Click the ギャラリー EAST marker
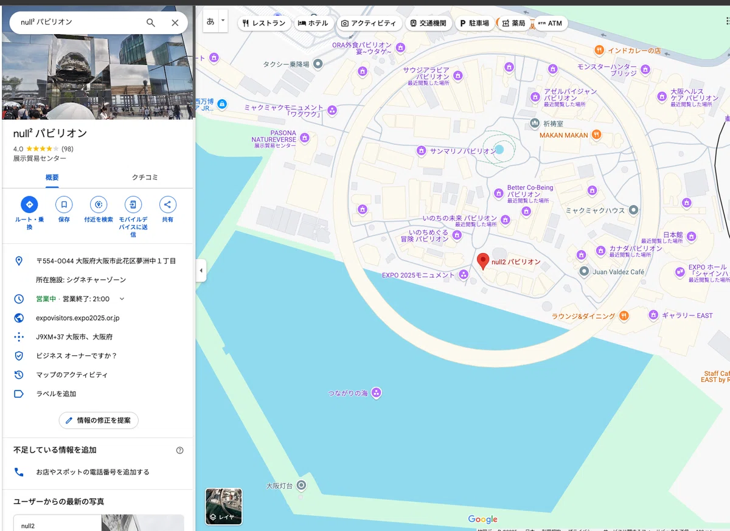730x531 pixels. coord(653,315)
